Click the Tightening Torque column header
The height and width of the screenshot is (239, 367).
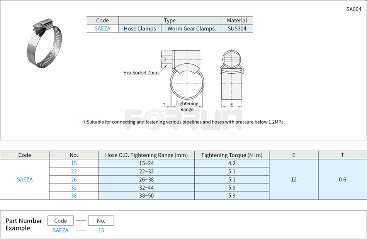pos(231,155)
